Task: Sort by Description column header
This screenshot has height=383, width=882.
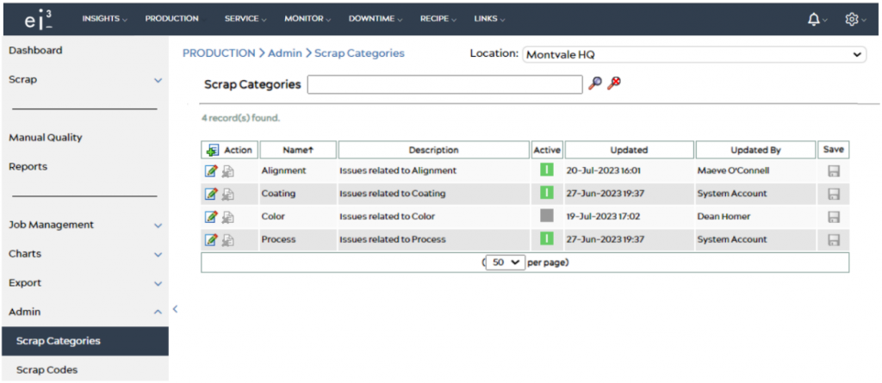Action: pyautogui.click(x=434, y=150)
